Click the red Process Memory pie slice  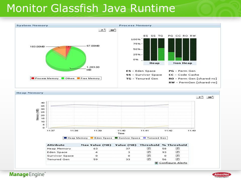pos(68,50)
